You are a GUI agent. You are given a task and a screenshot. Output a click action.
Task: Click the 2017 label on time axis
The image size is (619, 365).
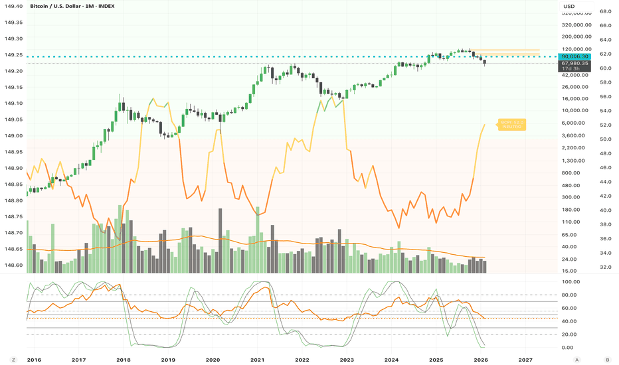(78, 360)
